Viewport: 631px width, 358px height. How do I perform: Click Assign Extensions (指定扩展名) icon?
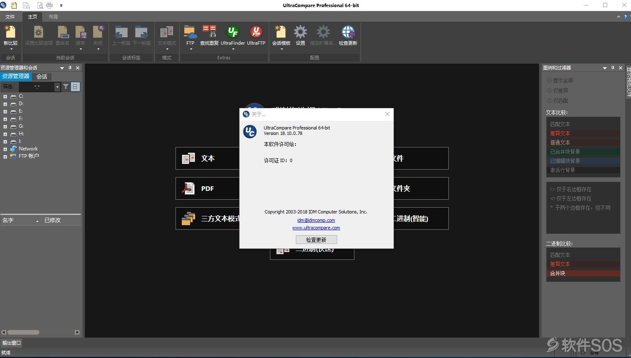[323, 36]
